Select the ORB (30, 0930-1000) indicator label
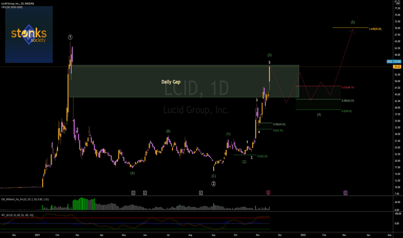Image resolution: width=403 pixels, height=238 pixels. pyautogui.click(x=12, y=7)
